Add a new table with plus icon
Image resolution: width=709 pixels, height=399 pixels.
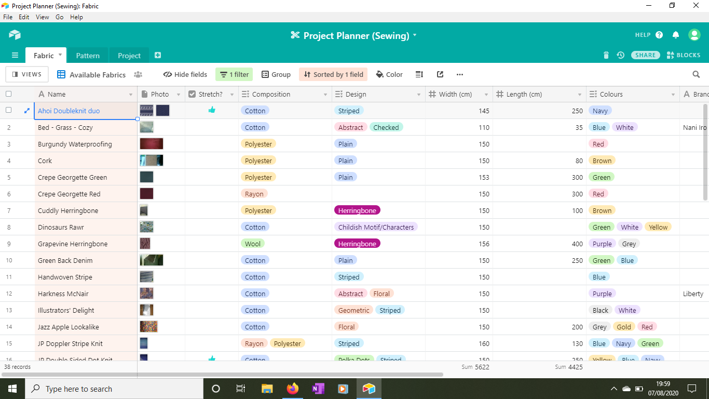click(158, 55)
